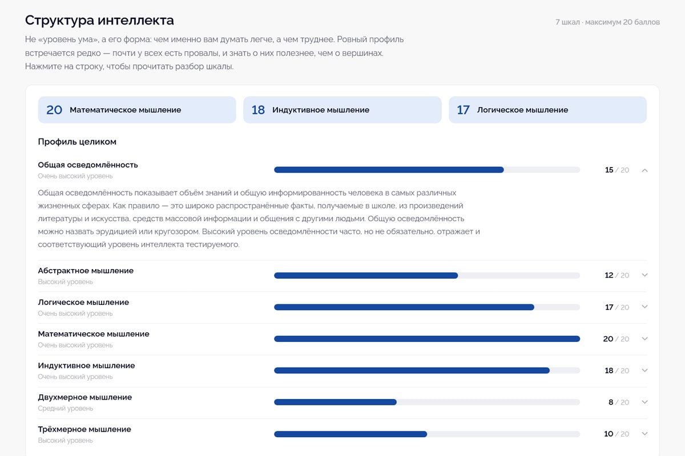This screenshot has height=456, width=685.
Task: Select Математическое мышление row title in profile list
Action: [94, 334]
